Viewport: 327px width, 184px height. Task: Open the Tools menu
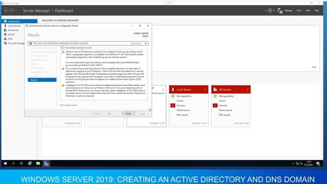(x=299, y=10)
